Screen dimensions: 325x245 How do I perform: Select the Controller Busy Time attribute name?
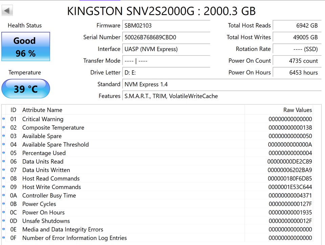point(49,195)
